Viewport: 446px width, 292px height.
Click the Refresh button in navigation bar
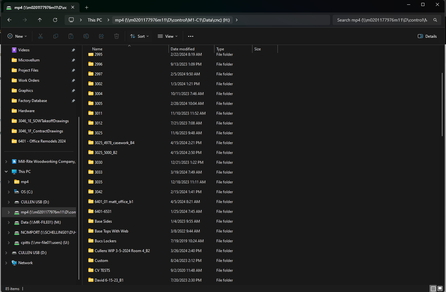point(55,20)
